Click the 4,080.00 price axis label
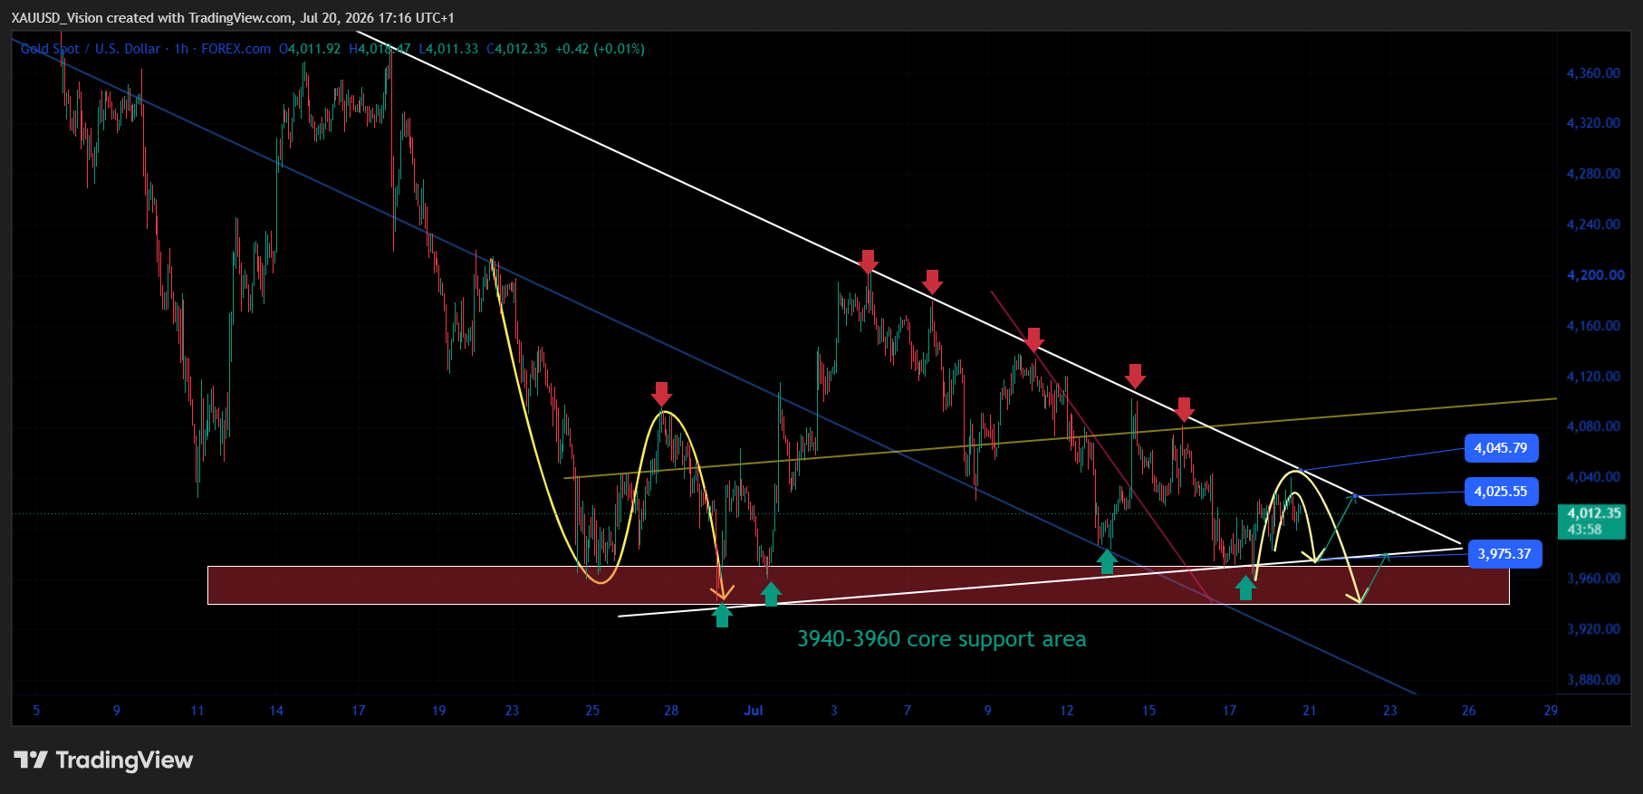The height and width of the screenshot is (794, 1643). pyautogui.click(x=1593, y=426)
